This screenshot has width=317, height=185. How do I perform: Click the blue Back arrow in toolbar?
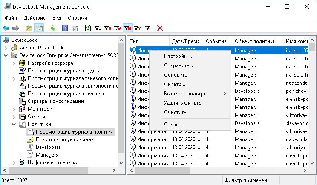[x=6, y=28]
